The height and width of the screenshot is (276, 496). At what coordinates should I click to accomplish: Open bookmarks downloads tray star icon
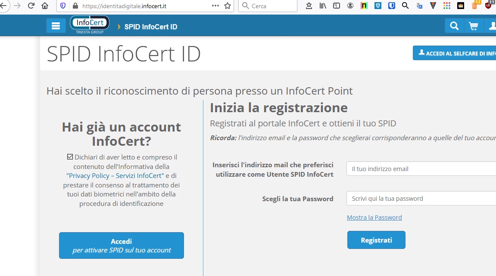[309, 6]
